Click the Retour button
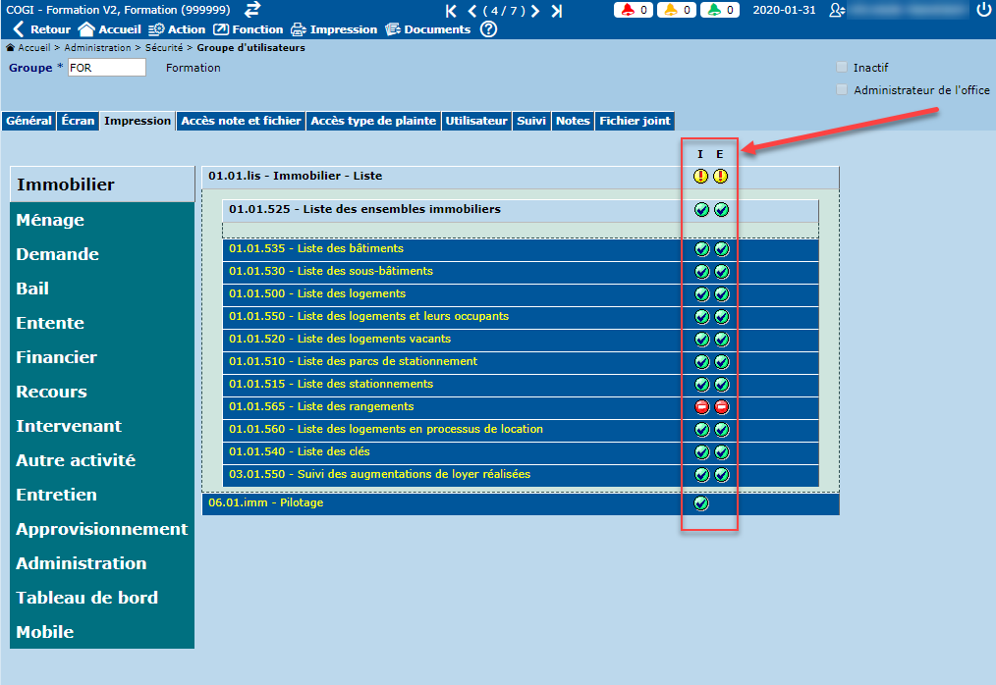This screenshot has height=685, width=996. (x=41, y=29)
